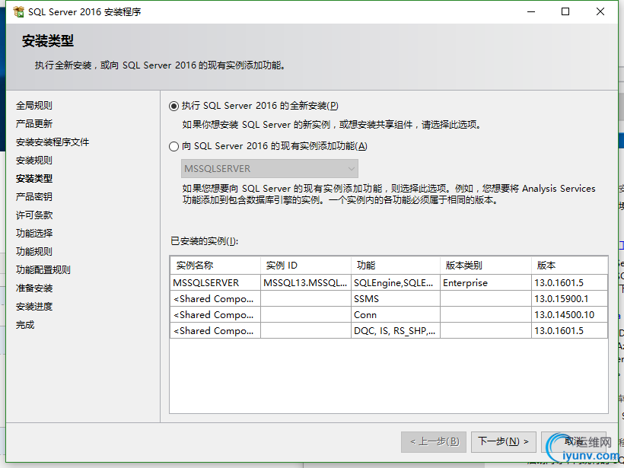624x468 pixels.
Task: Open the 功能选择 step
Action: [33, 233]
